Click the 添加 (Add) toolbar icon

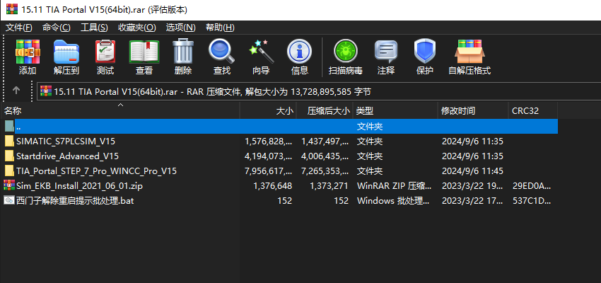[x=28, y=52]
